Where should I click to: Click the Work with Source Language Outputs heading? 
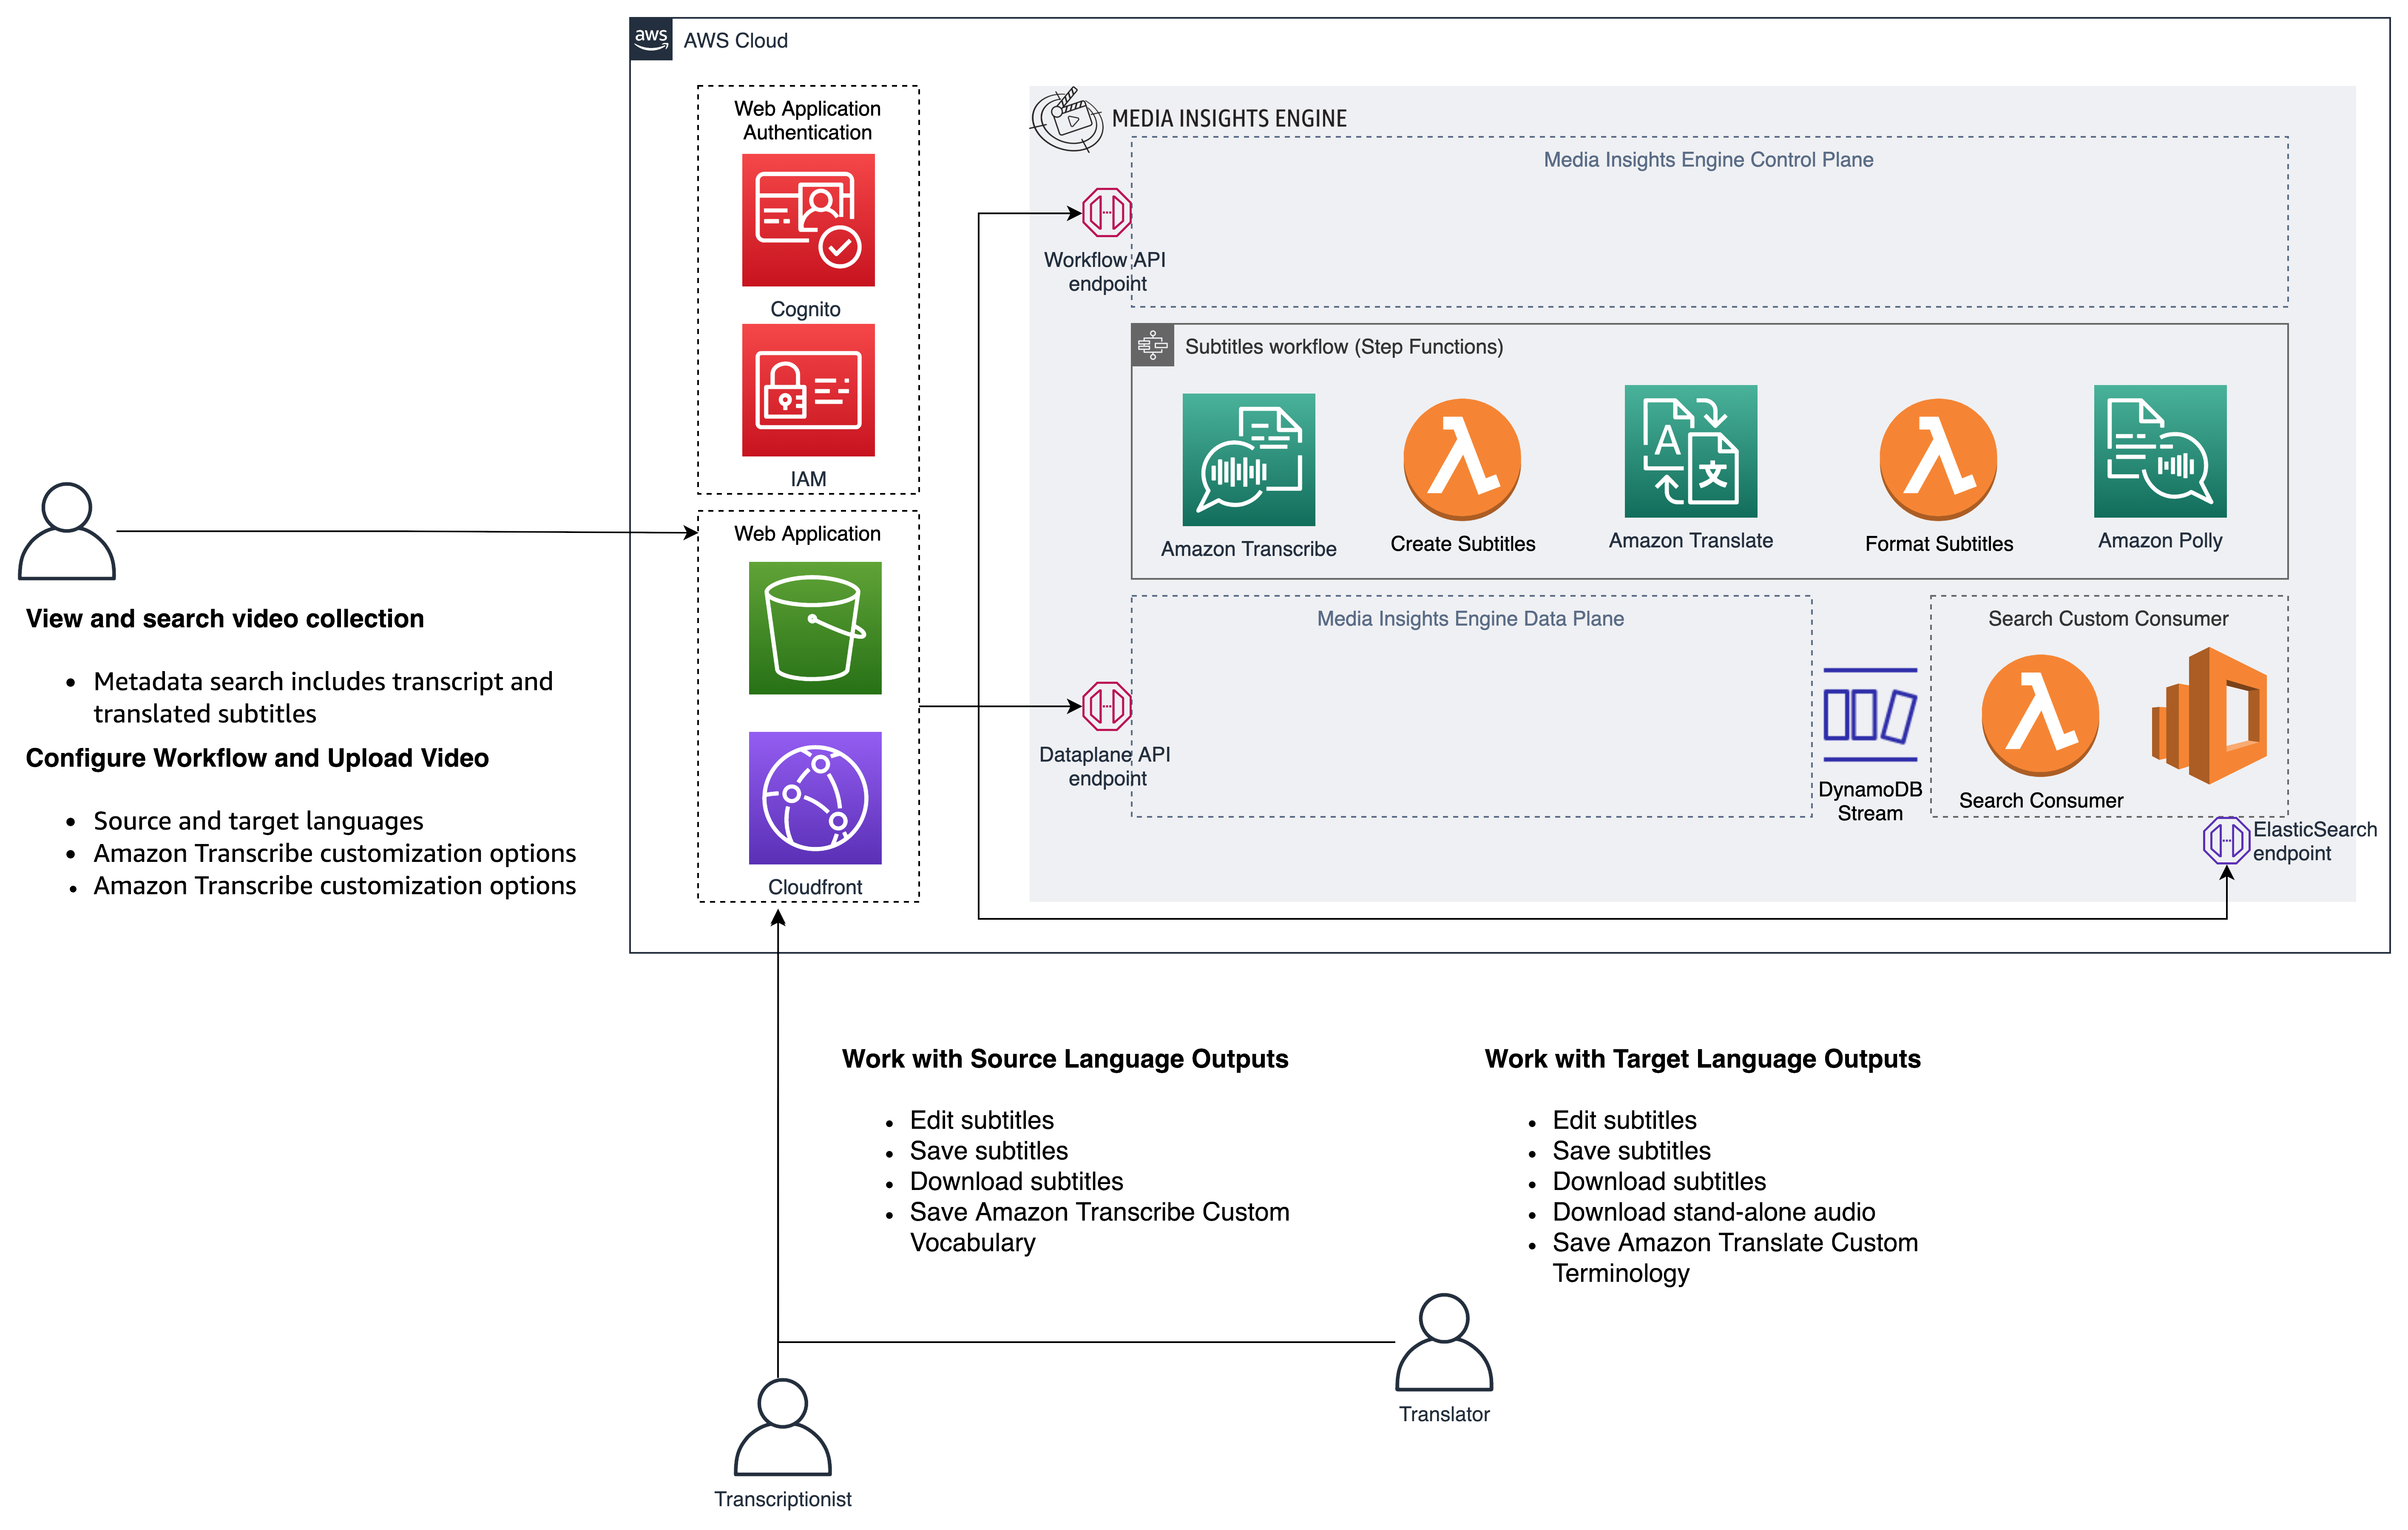pyautogui.click(x=1065, y=1058)
